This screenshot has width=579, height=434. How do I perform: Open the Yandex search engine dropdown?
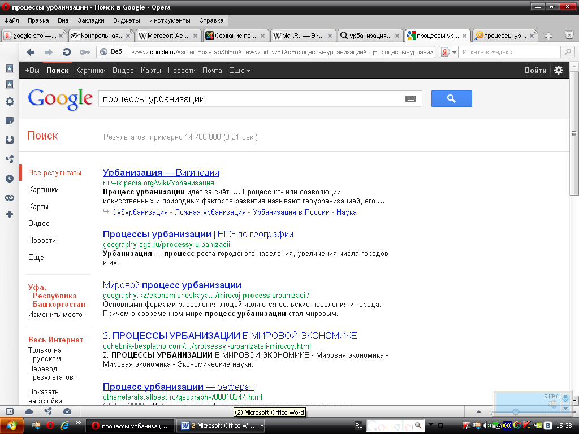(454, 53)
